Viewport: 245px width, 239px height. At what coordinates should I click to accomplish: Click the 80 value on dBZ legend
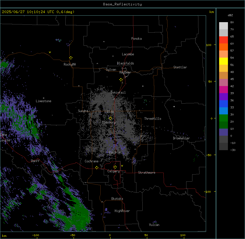click(232, 22)
